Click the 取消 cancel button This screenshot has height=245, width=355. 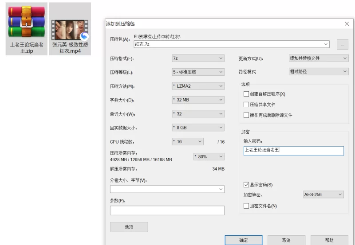click(x=286, y=240)
